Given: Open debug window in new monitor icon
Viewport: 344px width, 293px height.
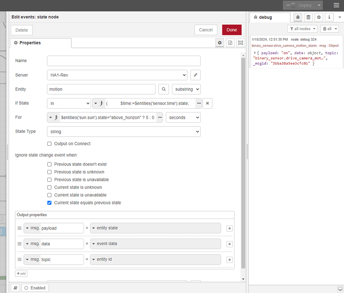Looking at the screenshot, I should pyautogui.click(x=340, y=289).
